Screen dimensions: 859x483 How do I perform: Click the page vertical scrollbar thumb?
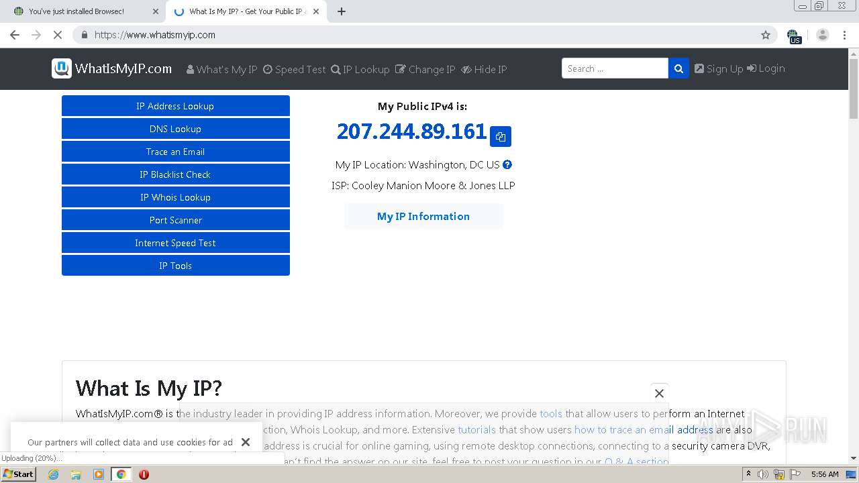click(854, 89)
